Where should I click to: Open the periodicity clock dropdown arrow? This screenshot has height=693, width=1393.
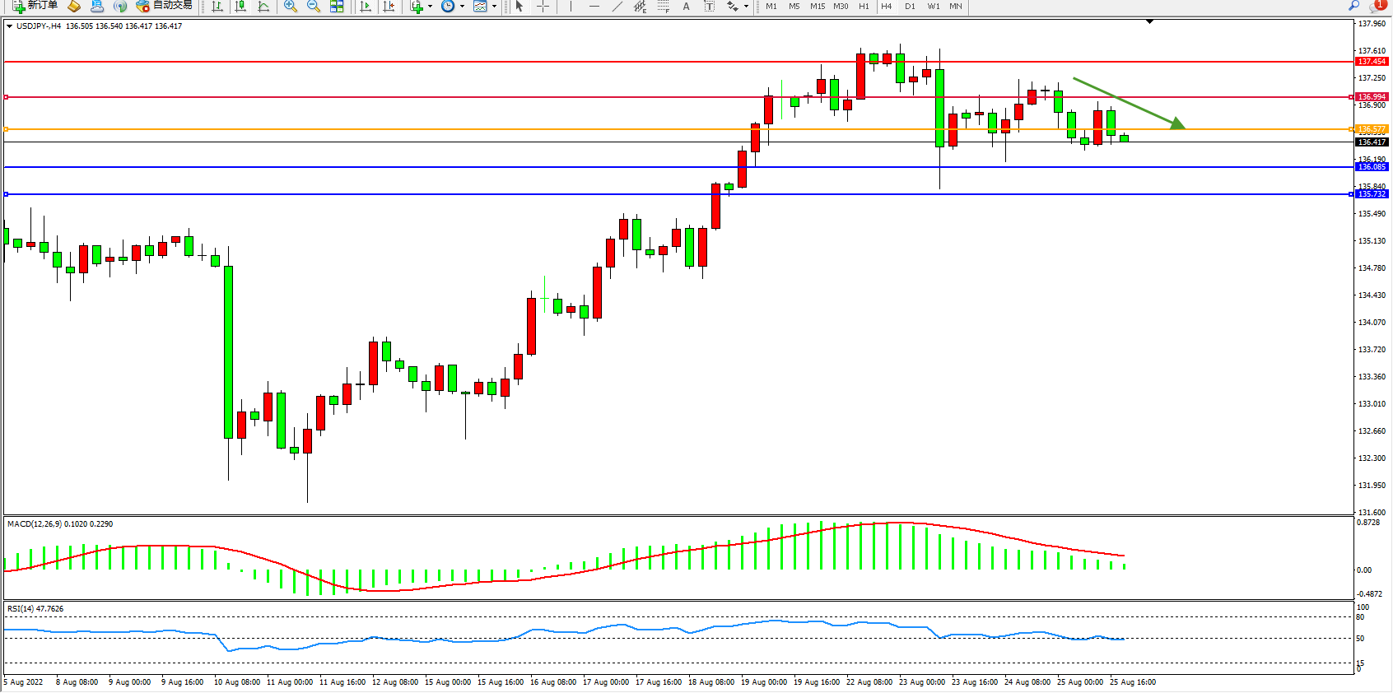pos(462,7)
